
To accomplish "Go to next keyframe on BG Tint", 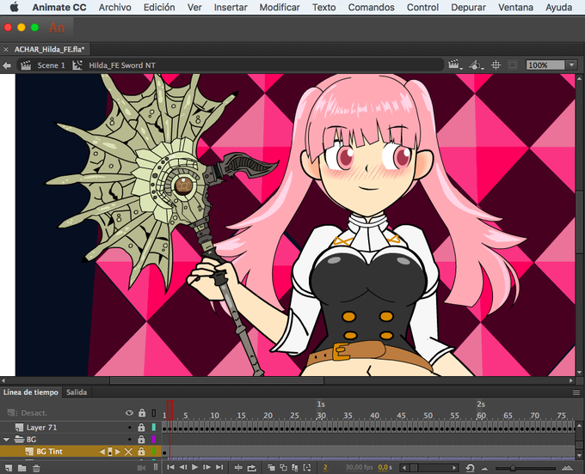I will (x=118, y=452).
